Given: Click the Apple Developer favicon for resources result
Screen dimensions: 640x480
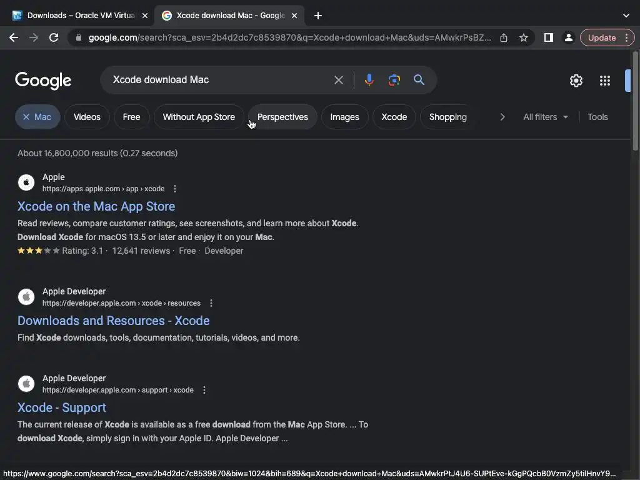Looking at the screenshot, I should [x=26, y=297].
